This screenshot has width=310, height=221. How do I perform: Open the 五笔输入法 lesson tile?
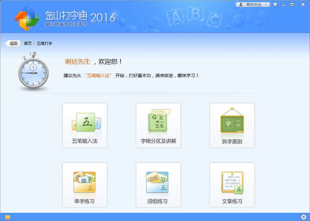(84, 125)
